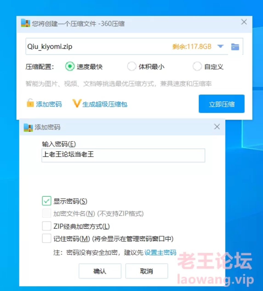263x291 pixels.
Task: Close the 添加密码 dialog
Action: click(x=217, y=127)
